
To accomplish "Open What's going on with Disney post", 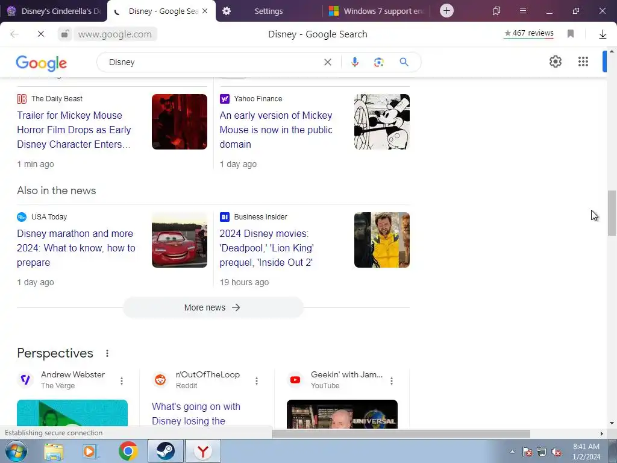I will click(196, 414).
